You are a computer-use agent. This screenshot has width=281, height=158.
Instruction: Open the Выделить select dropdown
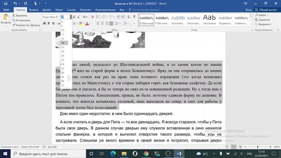263,24
